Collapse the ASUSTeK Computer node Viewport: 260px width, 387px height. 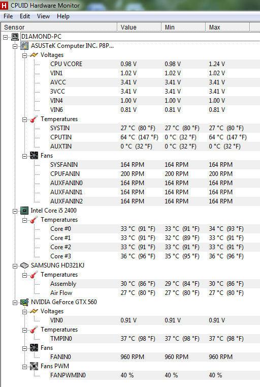(x=15, y=46)
